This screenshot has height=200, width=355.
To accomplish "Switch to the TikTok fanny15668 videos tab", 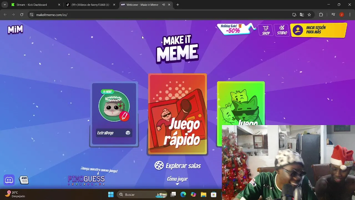I will tap(90, 5).
